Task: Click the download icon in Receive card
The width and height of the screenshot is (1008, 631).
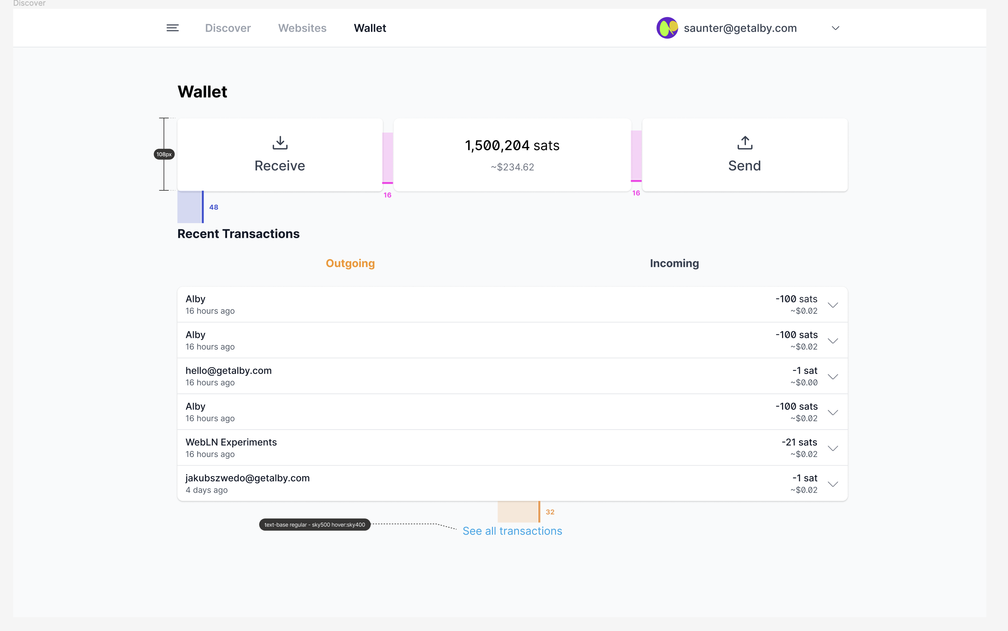Action: 279,142
